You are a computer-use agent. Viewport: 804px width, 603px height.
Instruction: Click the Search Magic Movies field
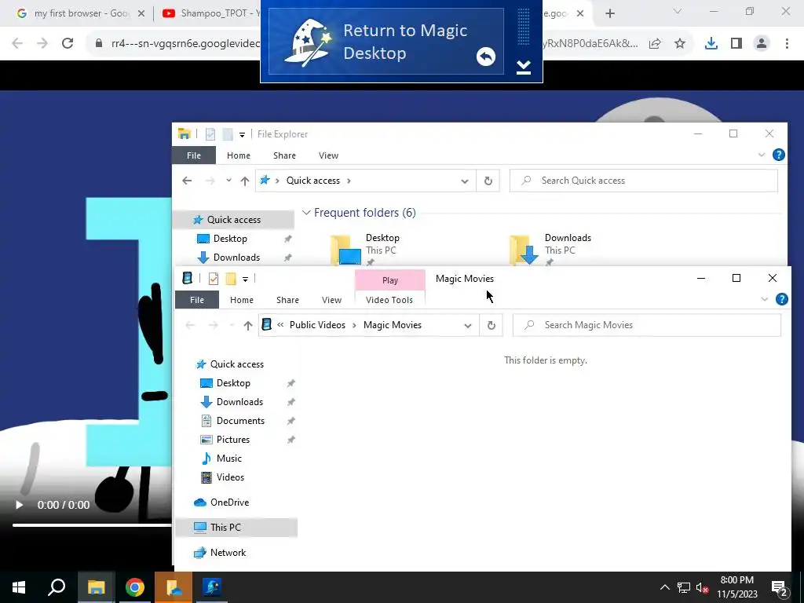[x=647, y=325]
